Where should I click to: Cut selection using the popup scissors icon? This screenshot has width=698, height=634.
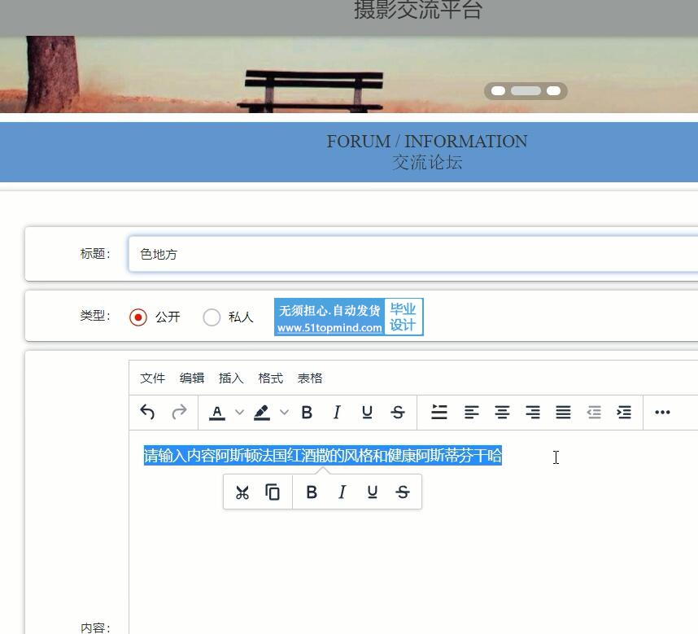pos(242,492)
